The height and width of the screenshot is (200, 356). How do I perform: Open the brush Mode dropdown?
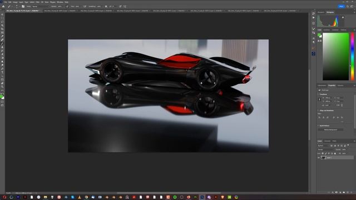[x=40, y=6]
